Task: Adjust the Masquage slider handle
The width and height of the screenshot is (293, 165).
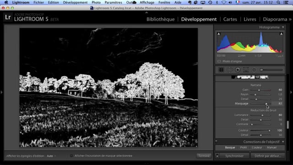Action: tap(266, 104)
